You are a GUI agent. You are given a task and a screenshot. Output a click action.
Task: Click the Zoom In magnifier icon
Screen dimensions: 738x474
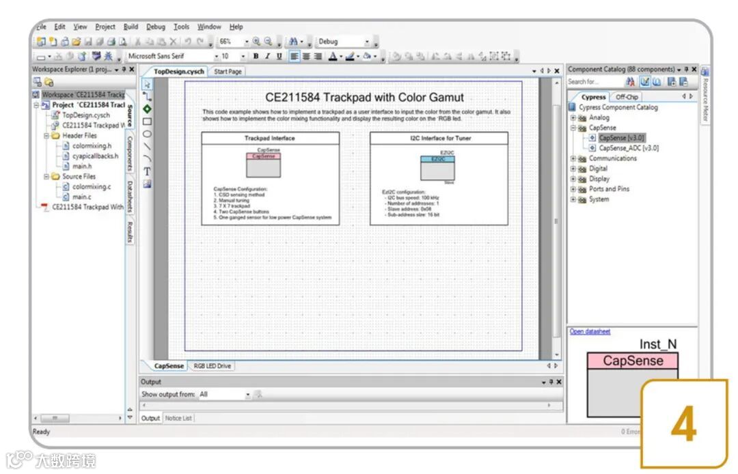256,42
